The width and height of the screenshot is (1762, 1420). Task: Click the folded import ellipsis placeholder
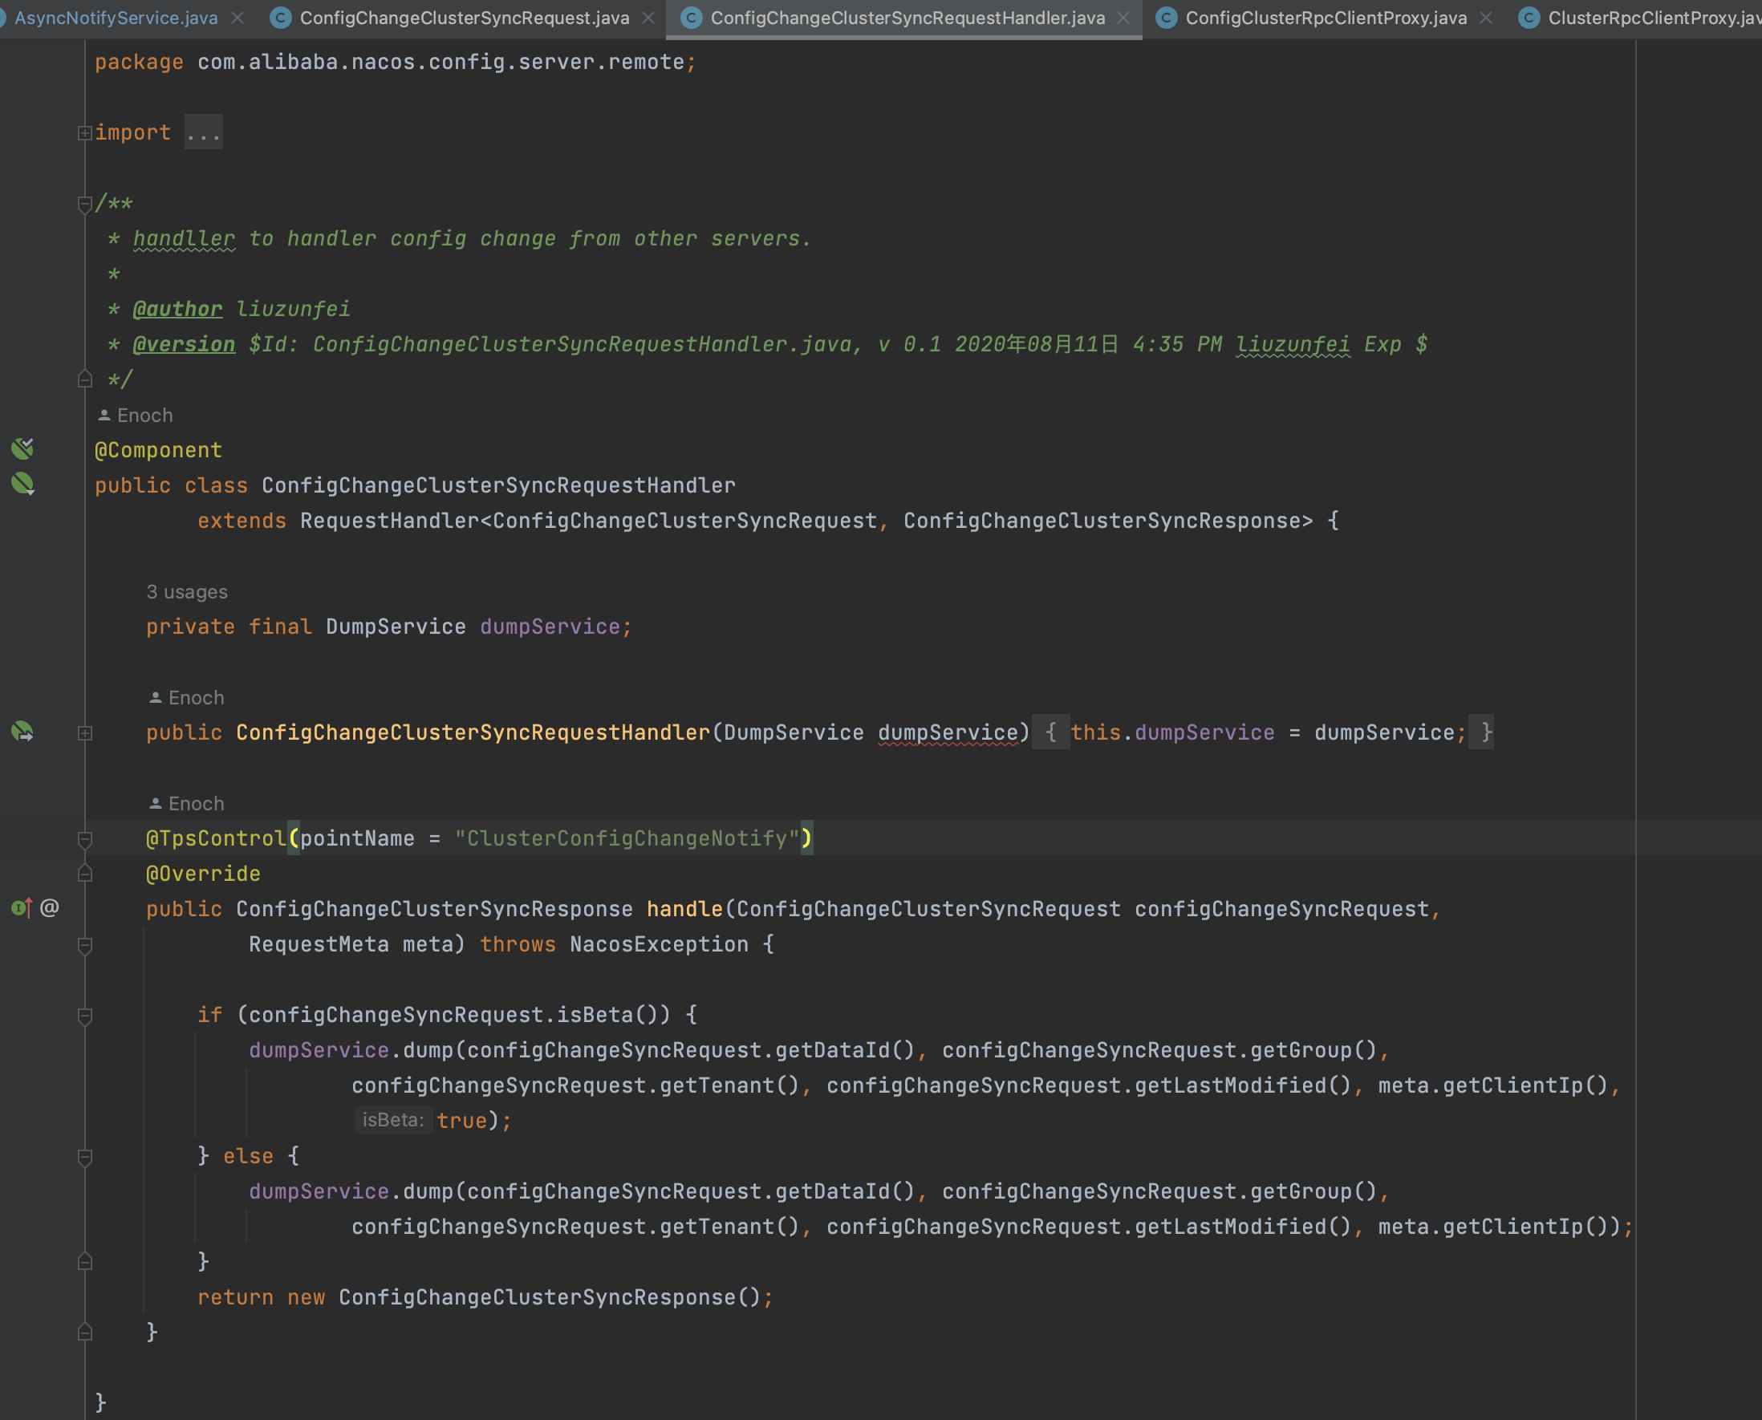203,132
